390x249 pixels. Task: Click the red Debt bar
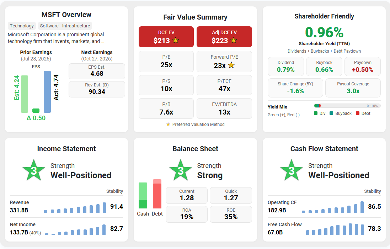click(x=157, y=194)
